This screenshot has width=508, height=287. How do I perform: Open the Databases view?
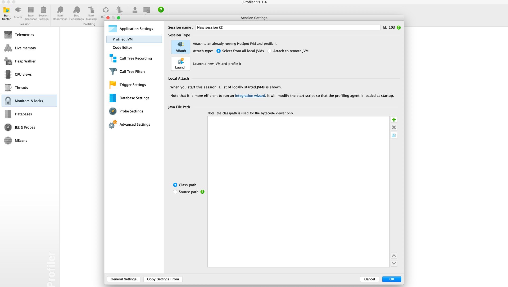pos(29,114)
